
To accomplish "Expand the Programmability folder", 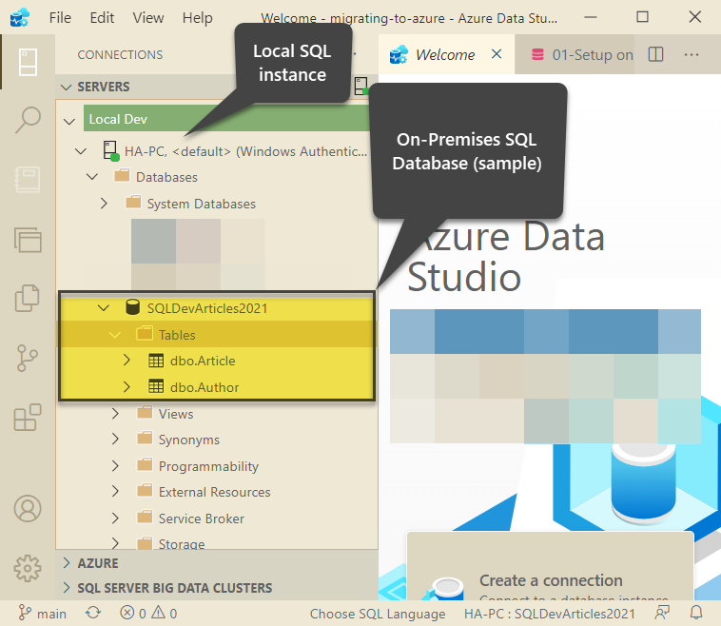I will [x=115, y=466].
